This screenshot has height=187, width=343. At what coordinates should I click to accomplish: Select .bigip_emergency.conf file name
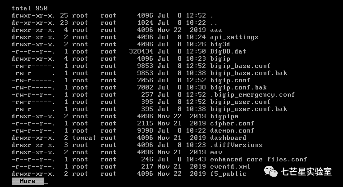pyautogui.click(x=252, y=95)
